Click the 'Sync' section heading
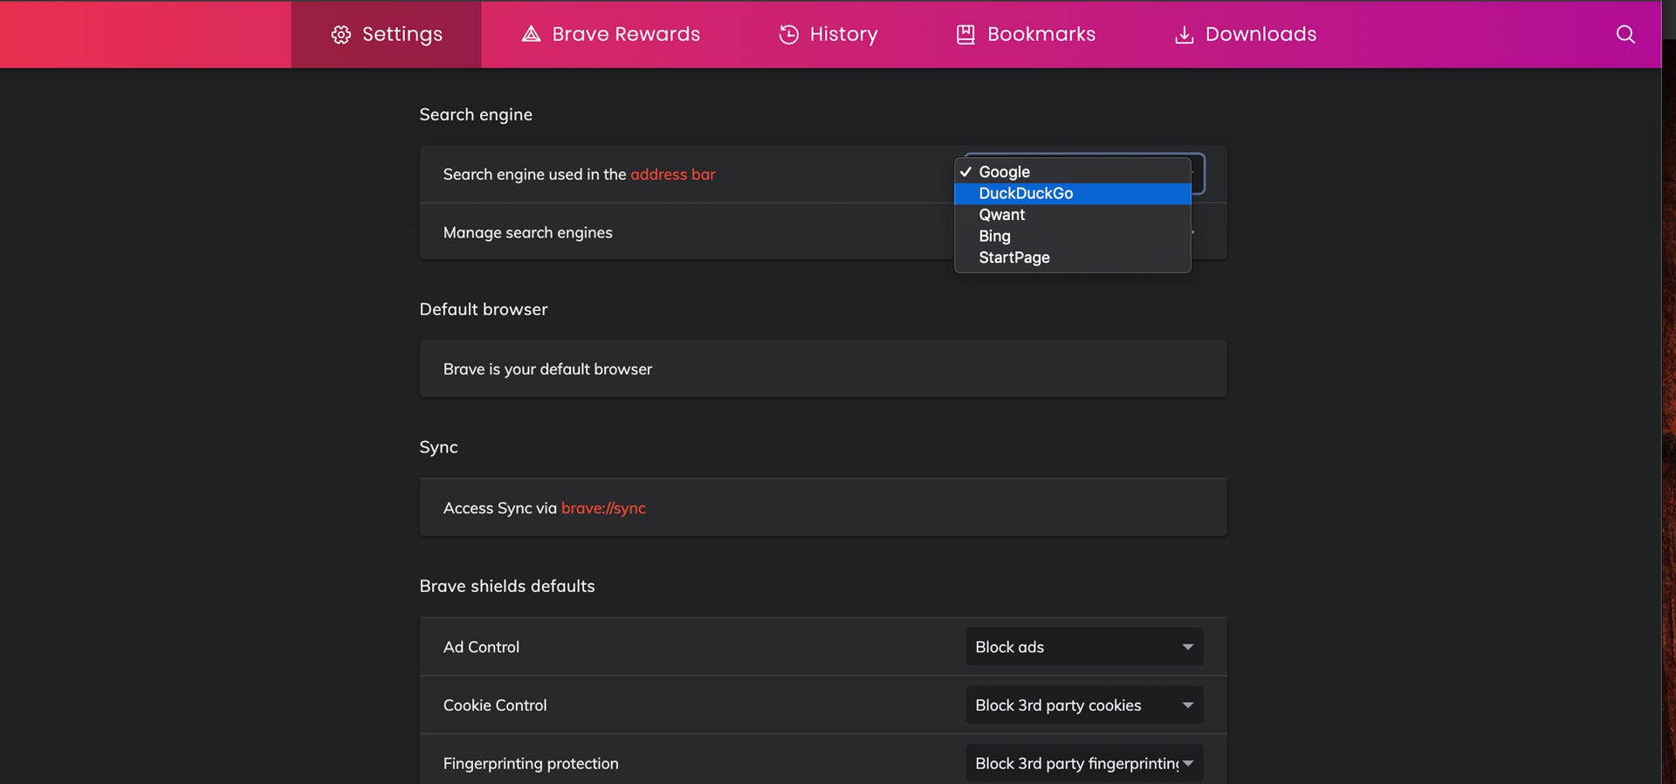This screenshot has width=1676, height=784. coord(438,447)
